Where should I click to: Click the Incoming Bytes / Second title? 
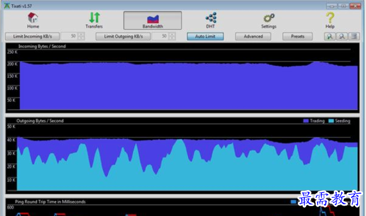coord(42,46)
